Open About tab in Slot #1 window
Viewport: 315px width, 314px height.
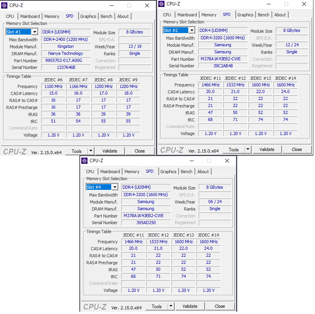click(123, 16)
